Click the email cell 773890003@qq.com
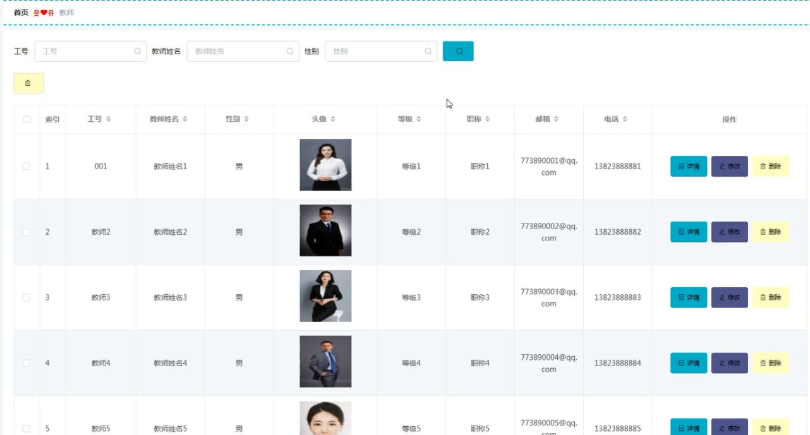 549,297
